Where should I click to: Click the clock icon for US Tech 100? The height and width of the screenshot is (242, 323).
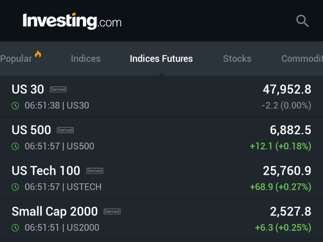(15, 187)
